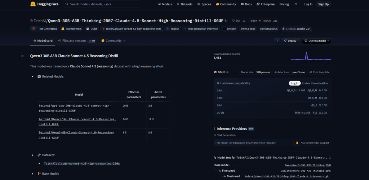
Task: Select the Q4_K_M 18.6 GB quantization
Action: tap(317, 98)
